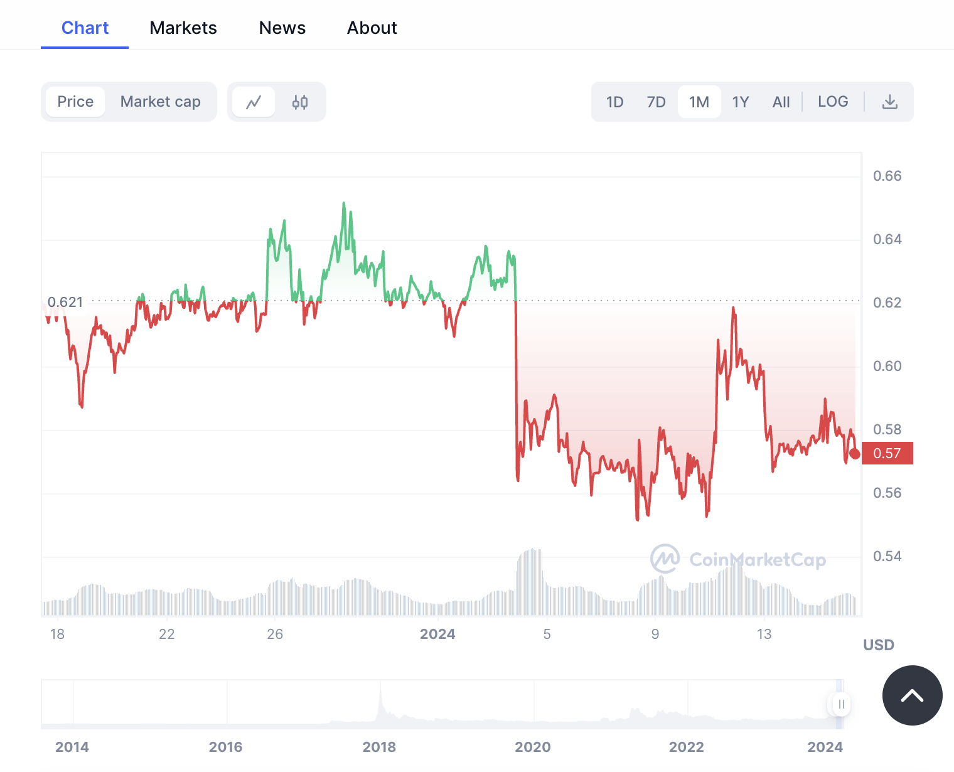
Task: Click 2022 in the overview timeline
Action: [x=687, y=747]
